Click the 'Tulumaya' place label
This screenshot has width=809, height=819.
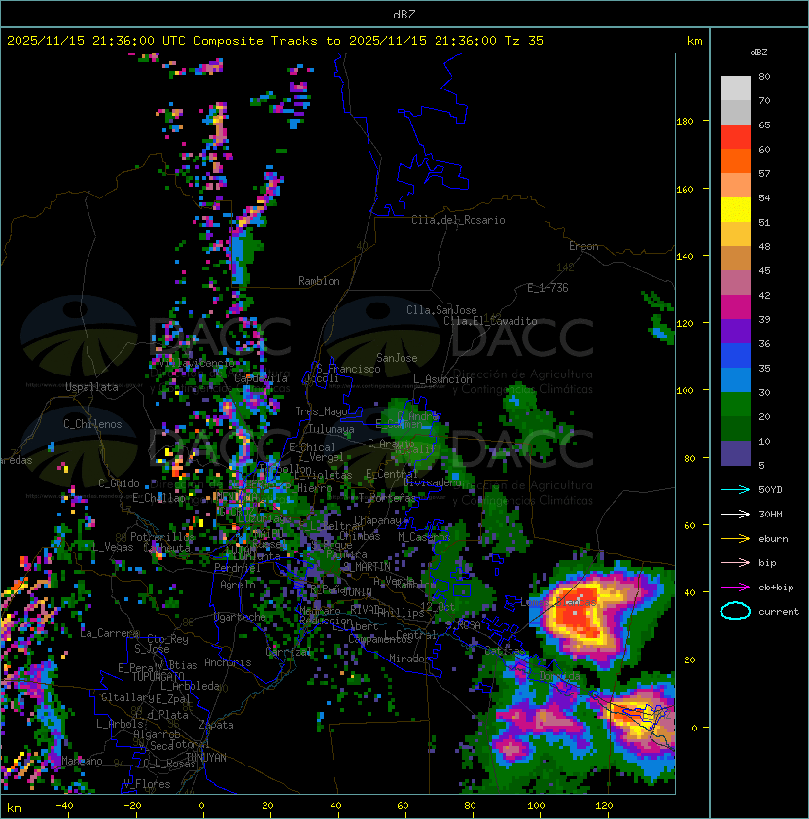point(332,429)
